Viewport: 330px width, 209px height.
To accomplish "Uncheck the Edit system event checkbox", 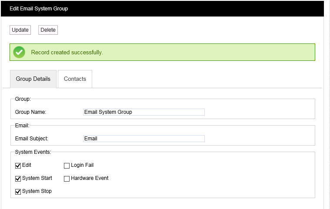I will [18, 166].
